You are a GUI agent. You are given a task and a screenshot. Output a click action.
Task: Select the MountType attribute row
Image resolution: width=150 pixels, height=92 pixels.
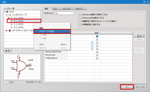[x=56, y=55]
